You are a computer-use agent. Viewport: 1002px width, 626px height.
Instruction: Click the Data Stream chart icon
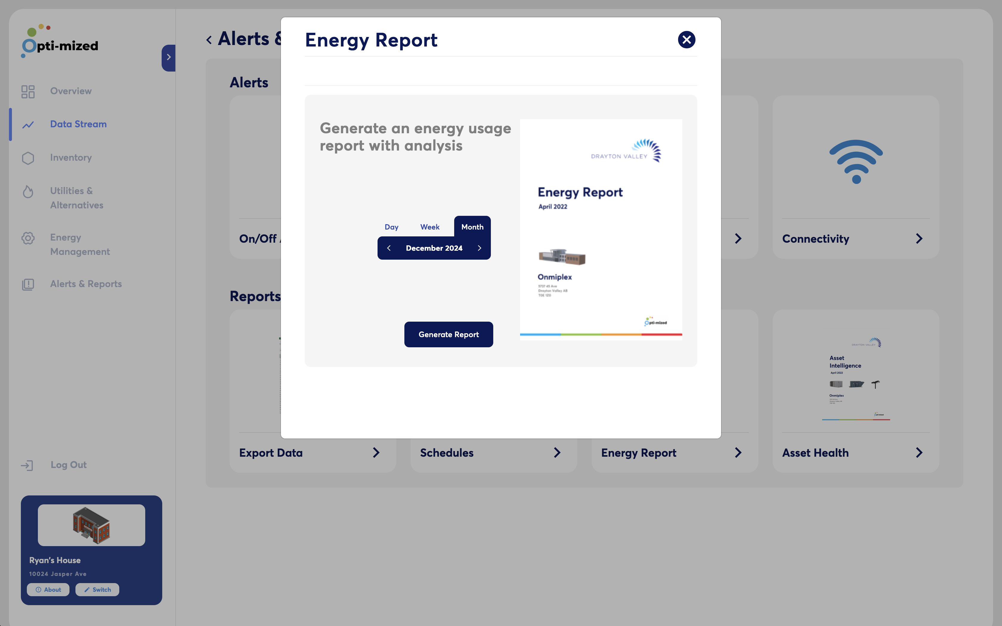click(28, 125)
